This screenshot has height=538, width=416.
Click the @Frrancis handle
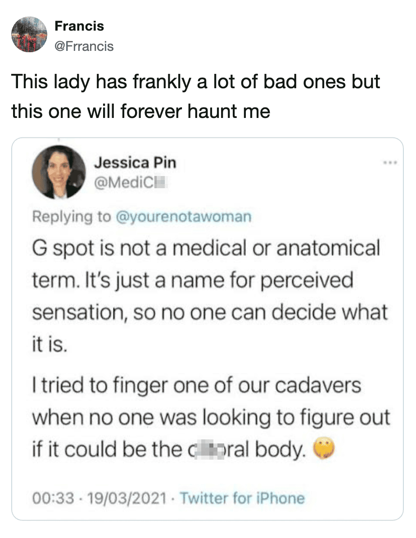84,46
